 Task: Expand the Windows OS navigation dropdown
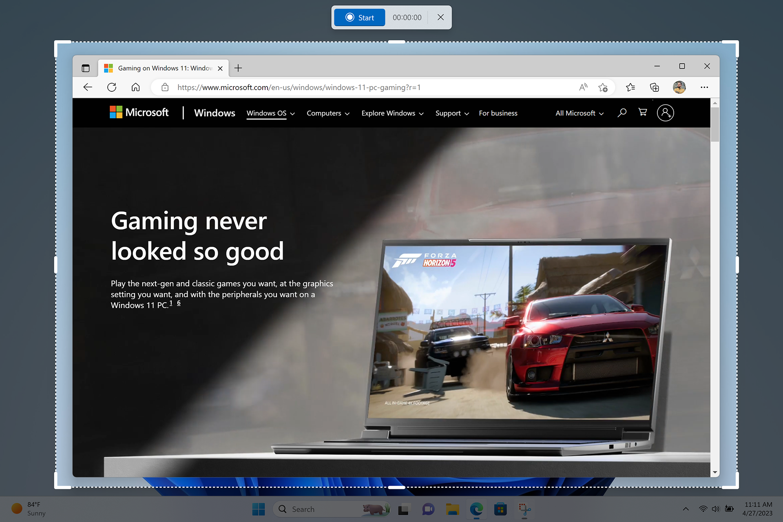(270, 113)
